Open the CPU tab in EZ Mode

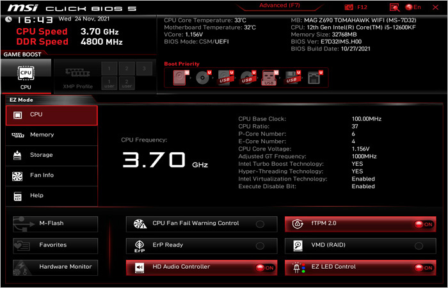(51, 115)
